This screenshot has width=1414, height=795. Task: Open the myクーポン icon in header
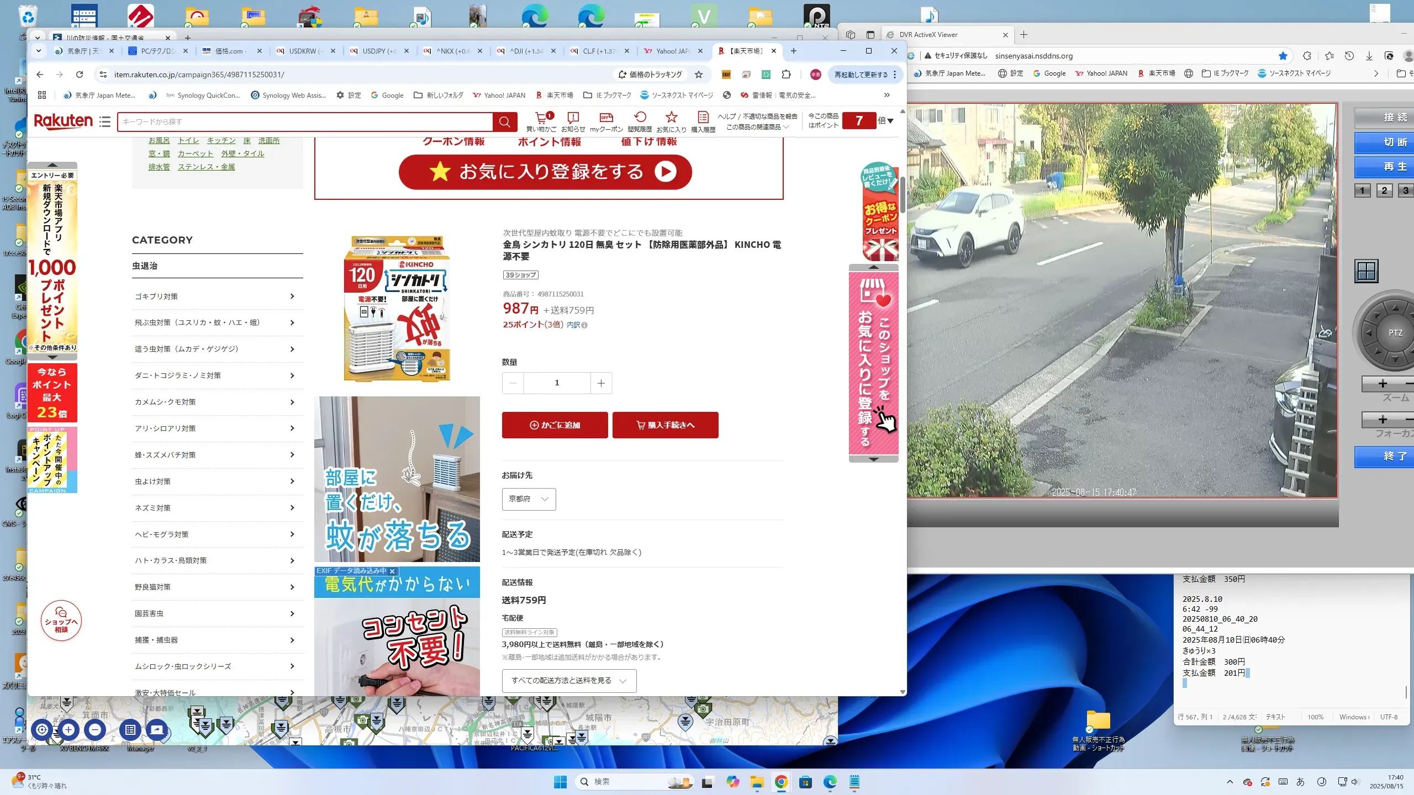pyautogui.click(x=606, y=118)
